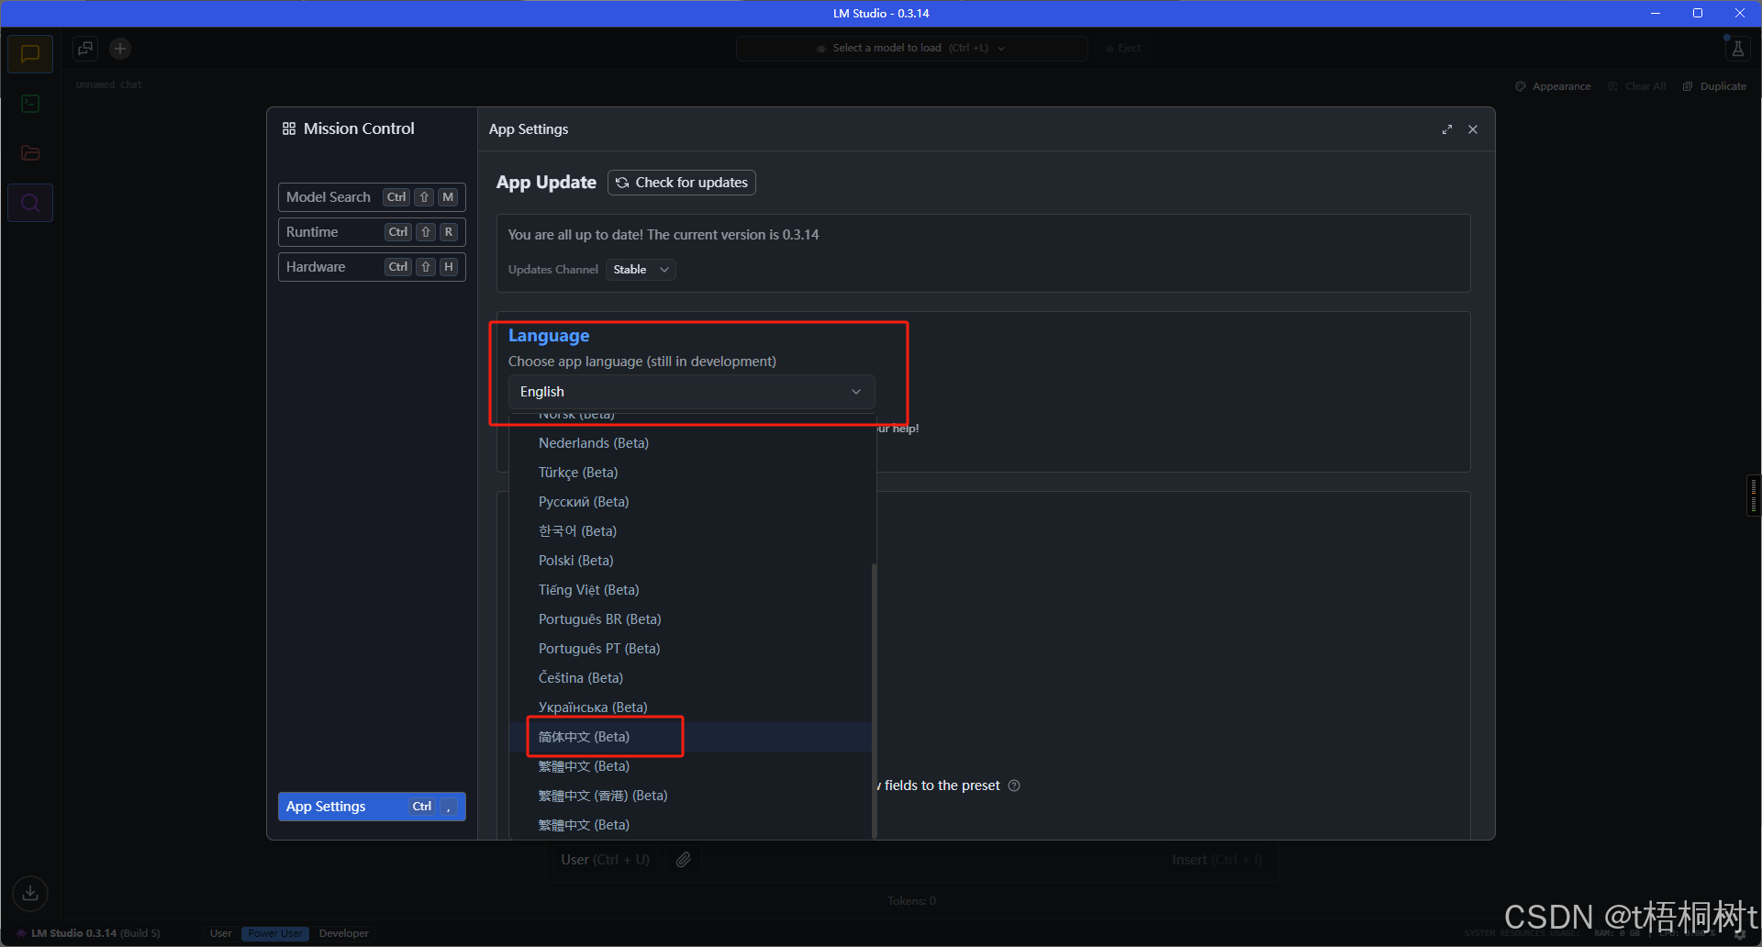
Task: Expand the App Settings dialog to fullscreen
Action: [x=1447, y=129]
